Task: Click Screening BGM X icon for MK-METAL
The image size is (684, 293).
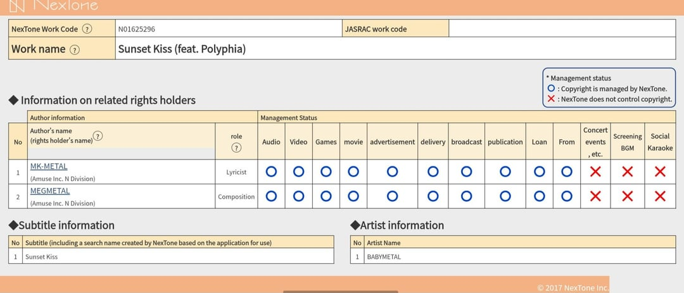Action: click(x=627, y=171)
